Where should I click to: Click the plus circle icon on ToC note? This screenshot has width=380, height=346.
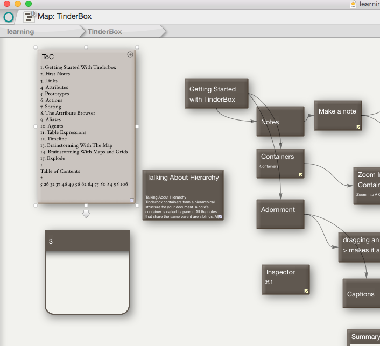coord(130,54)
